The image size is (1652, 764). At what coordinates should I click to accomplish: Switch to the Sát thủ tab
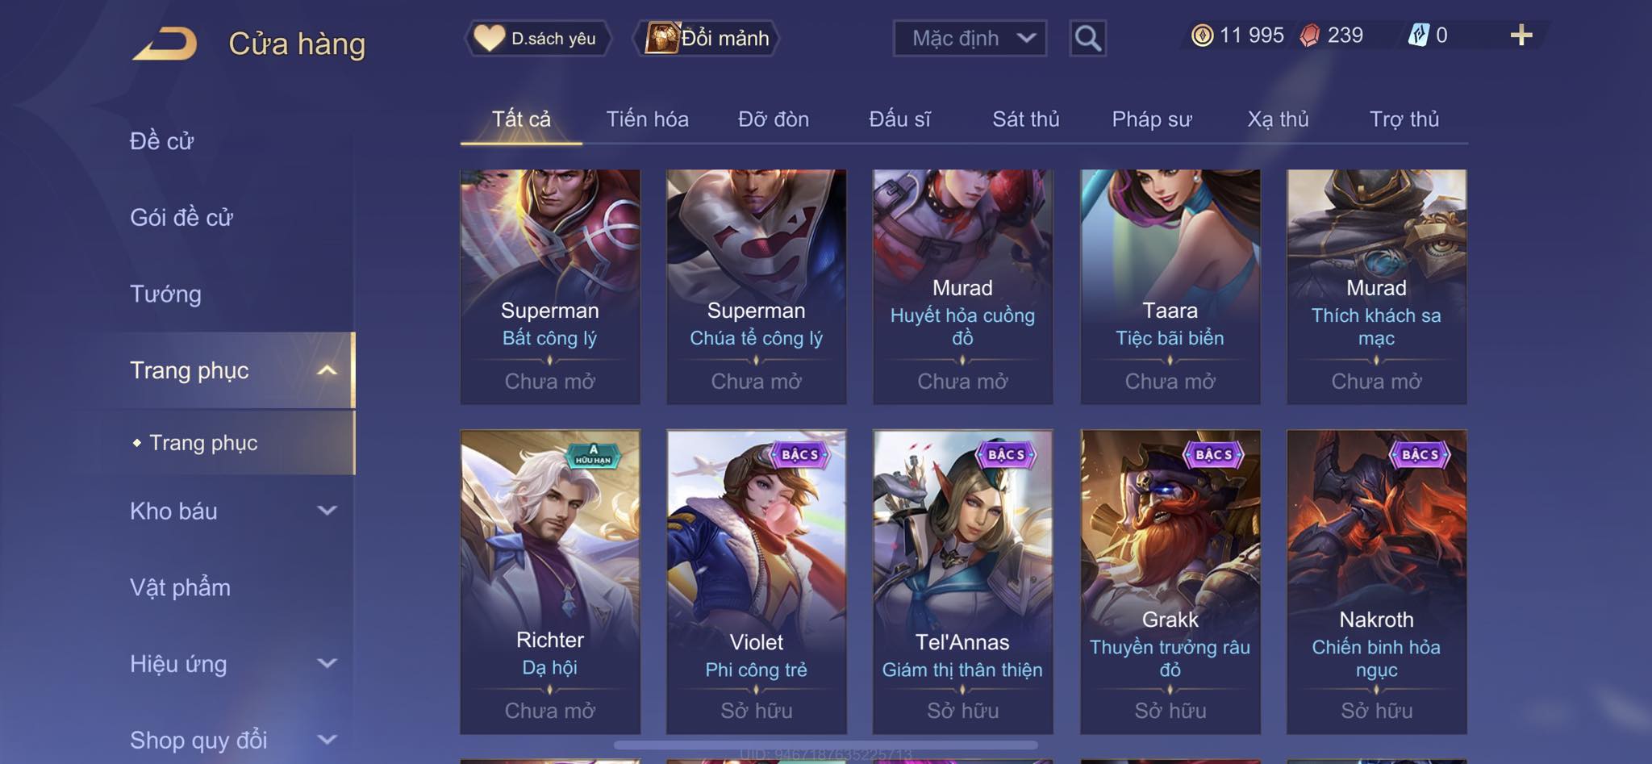(x=1025, y=119)
